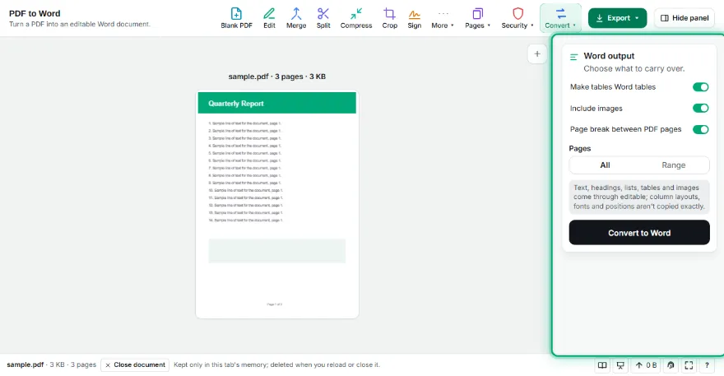Image resolution: width=724 pixels, height=376 pixels.
Task: Choose the Crop tool
Action: (390, 18)
